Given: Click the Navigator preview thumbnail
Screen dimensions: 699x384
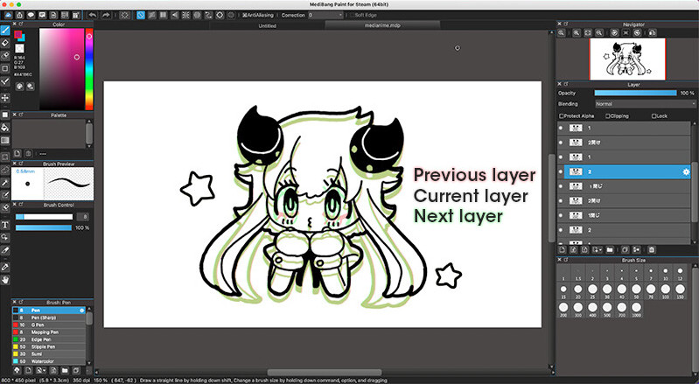Looking at the screenshot, I should point(627,59).
